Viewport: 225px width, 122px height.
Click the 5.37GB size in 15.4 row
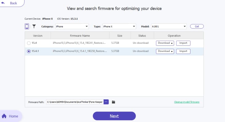(x=115, y=43)
